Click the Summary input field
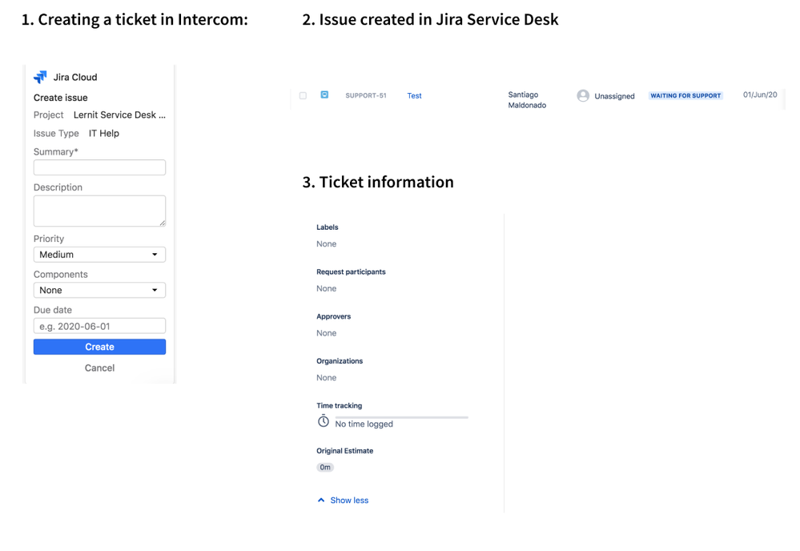The width and height of the screenshot is (800, 551). [99, 167]
